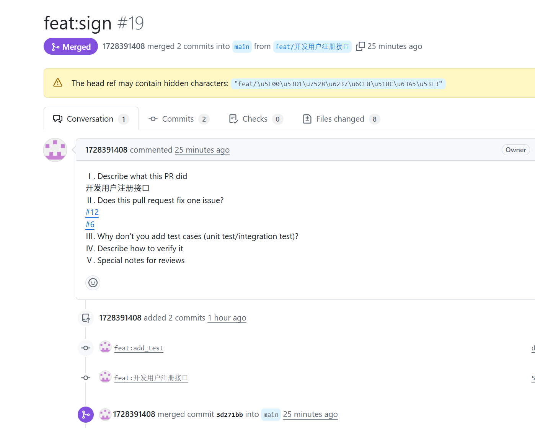Open the feat:开发用户注册接口 commit
535x428 pixels.
[151, 378]
